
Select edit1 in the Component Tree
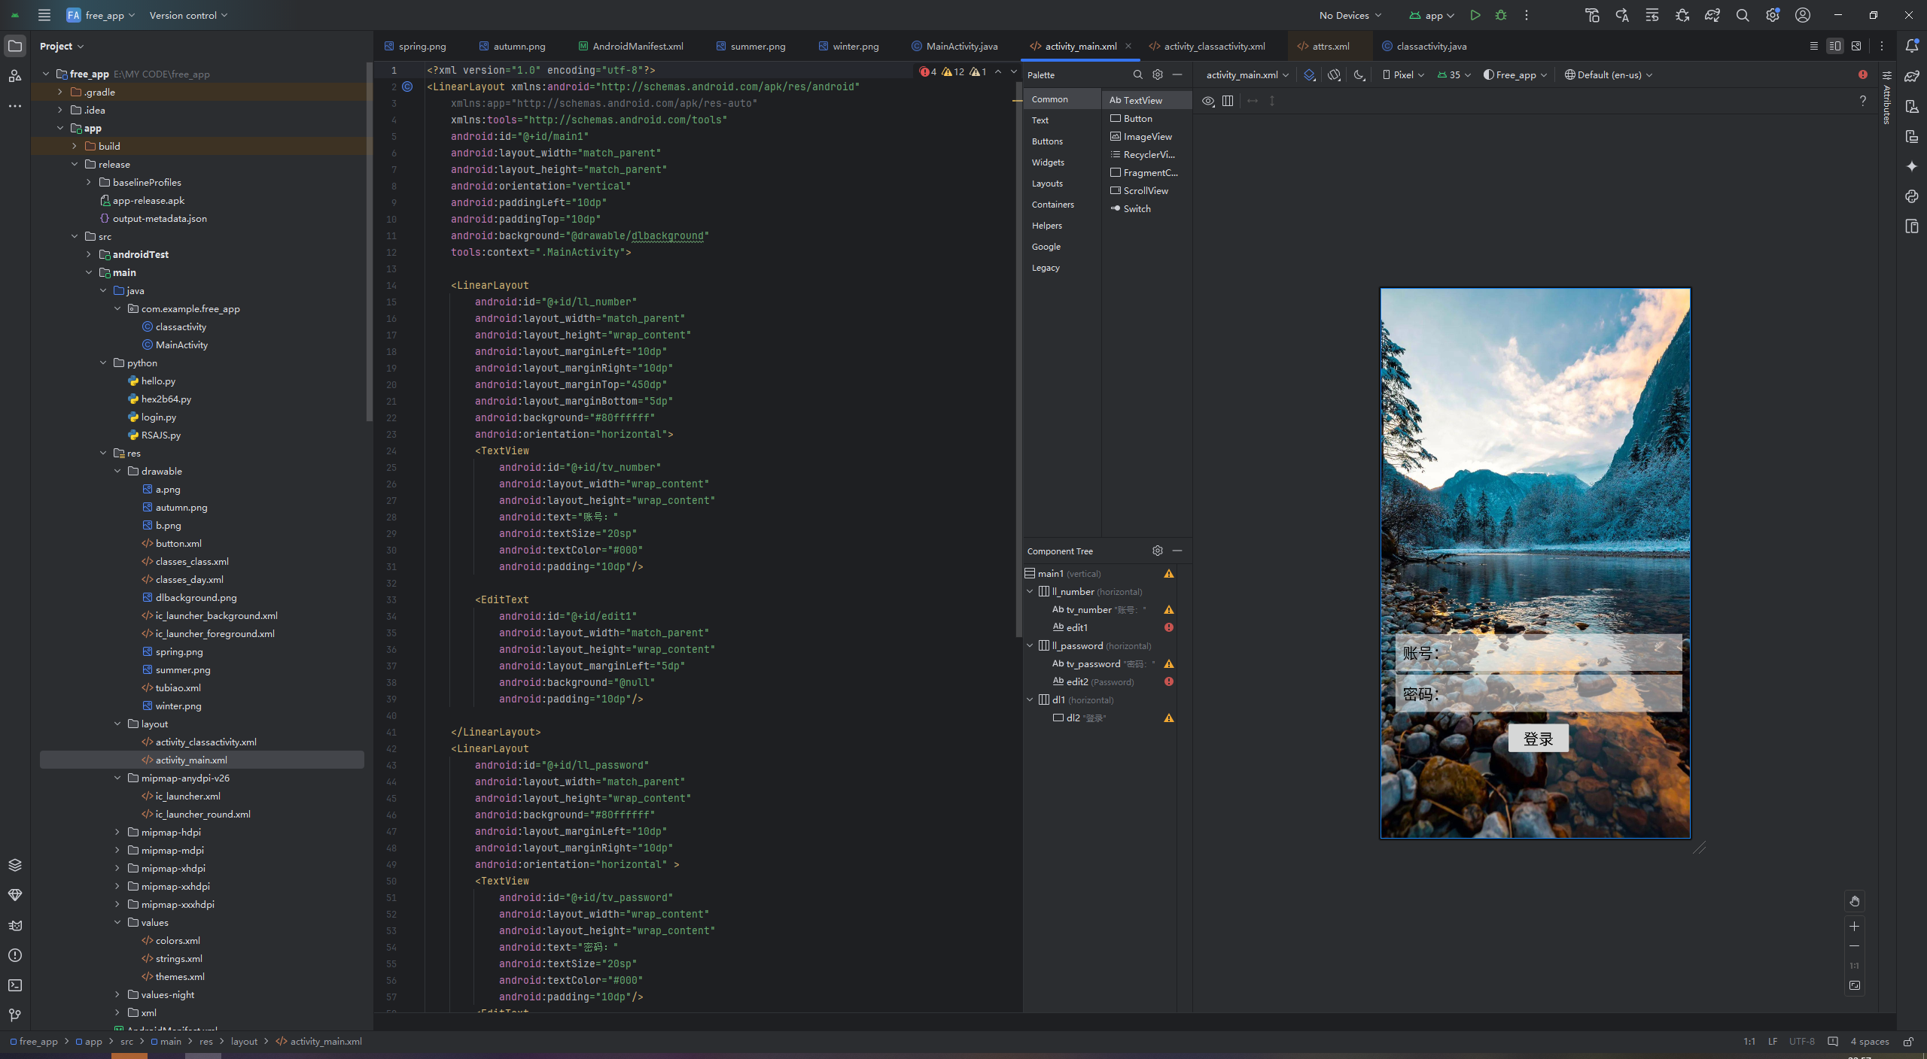coord(1076,627)
